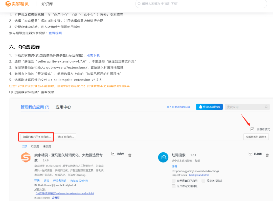Click 加载已解压的扩展程序 button
The width and height of the screenshot is (273, 201).
[37, 137]
